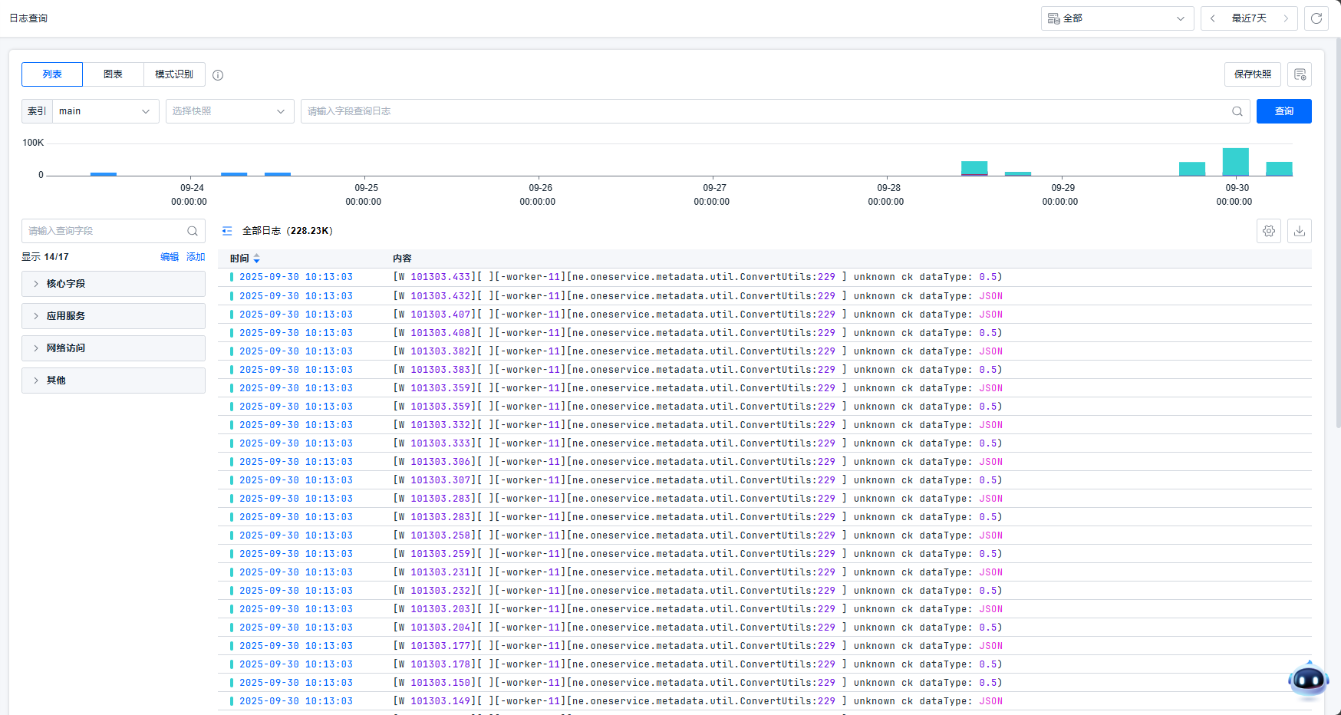Switch to the 模式识别 tab
Viewport: 1341px width, 715px height.
tap(174, 74)
